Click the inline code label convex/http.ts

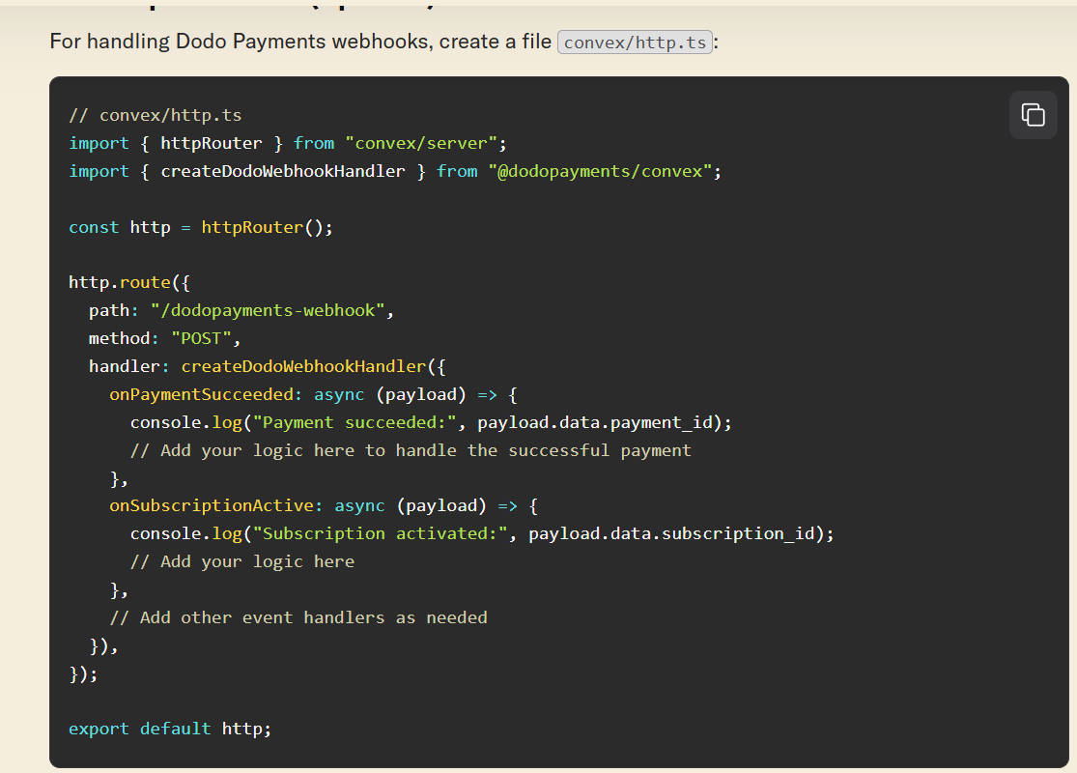click(x=635, y=43)
